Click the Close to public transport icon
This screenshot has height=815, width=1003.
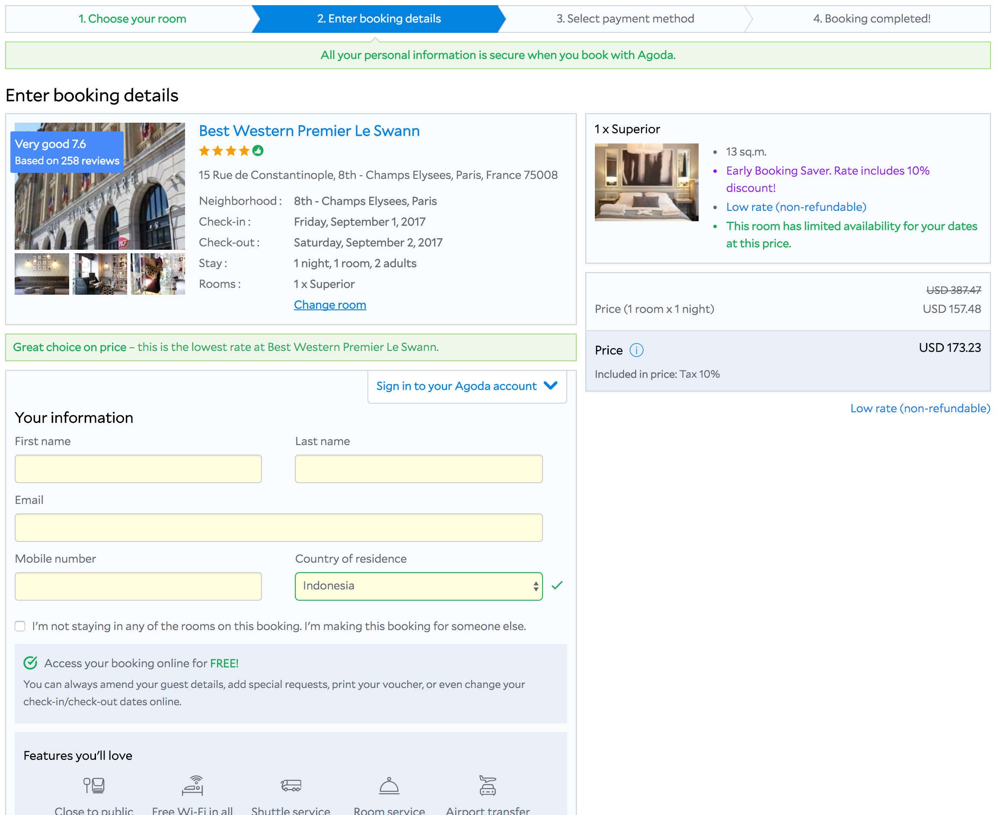click(94, 785)
